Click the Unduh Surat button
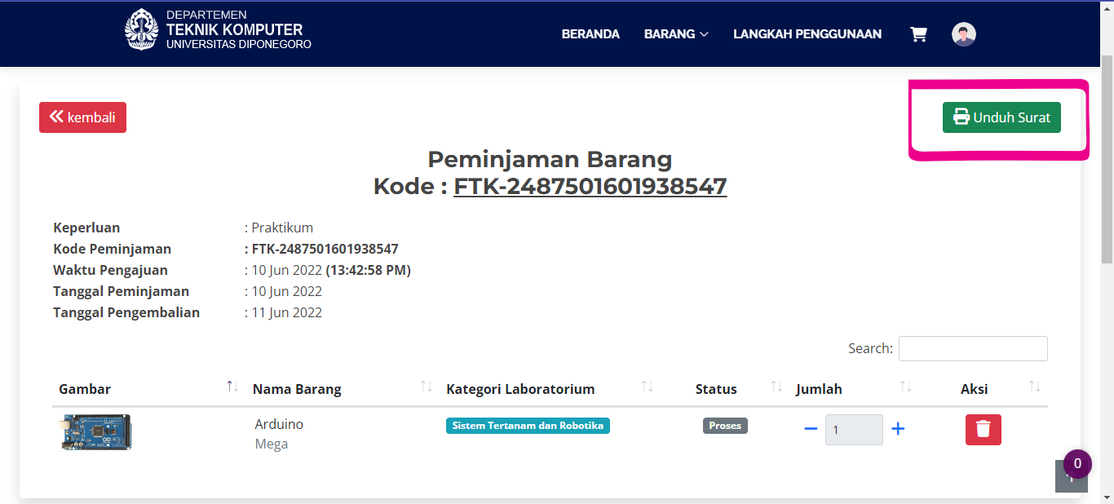 point(1001,117)
